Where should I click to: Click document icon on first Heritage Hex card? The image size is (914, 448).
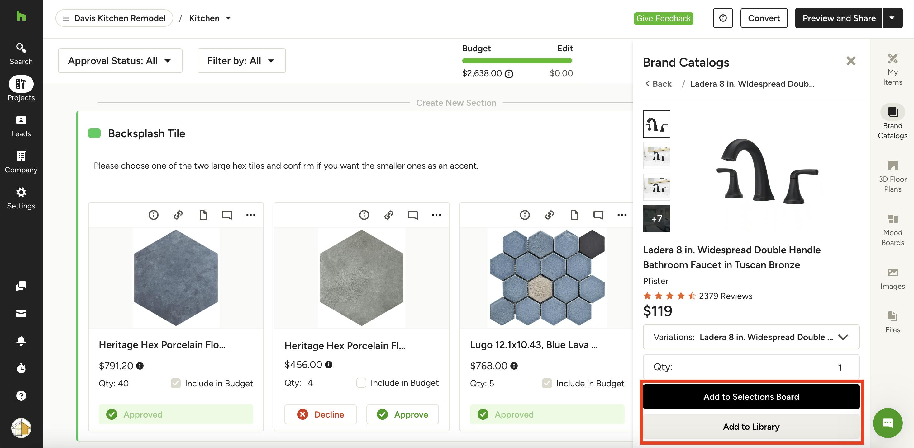coord(203,215)
